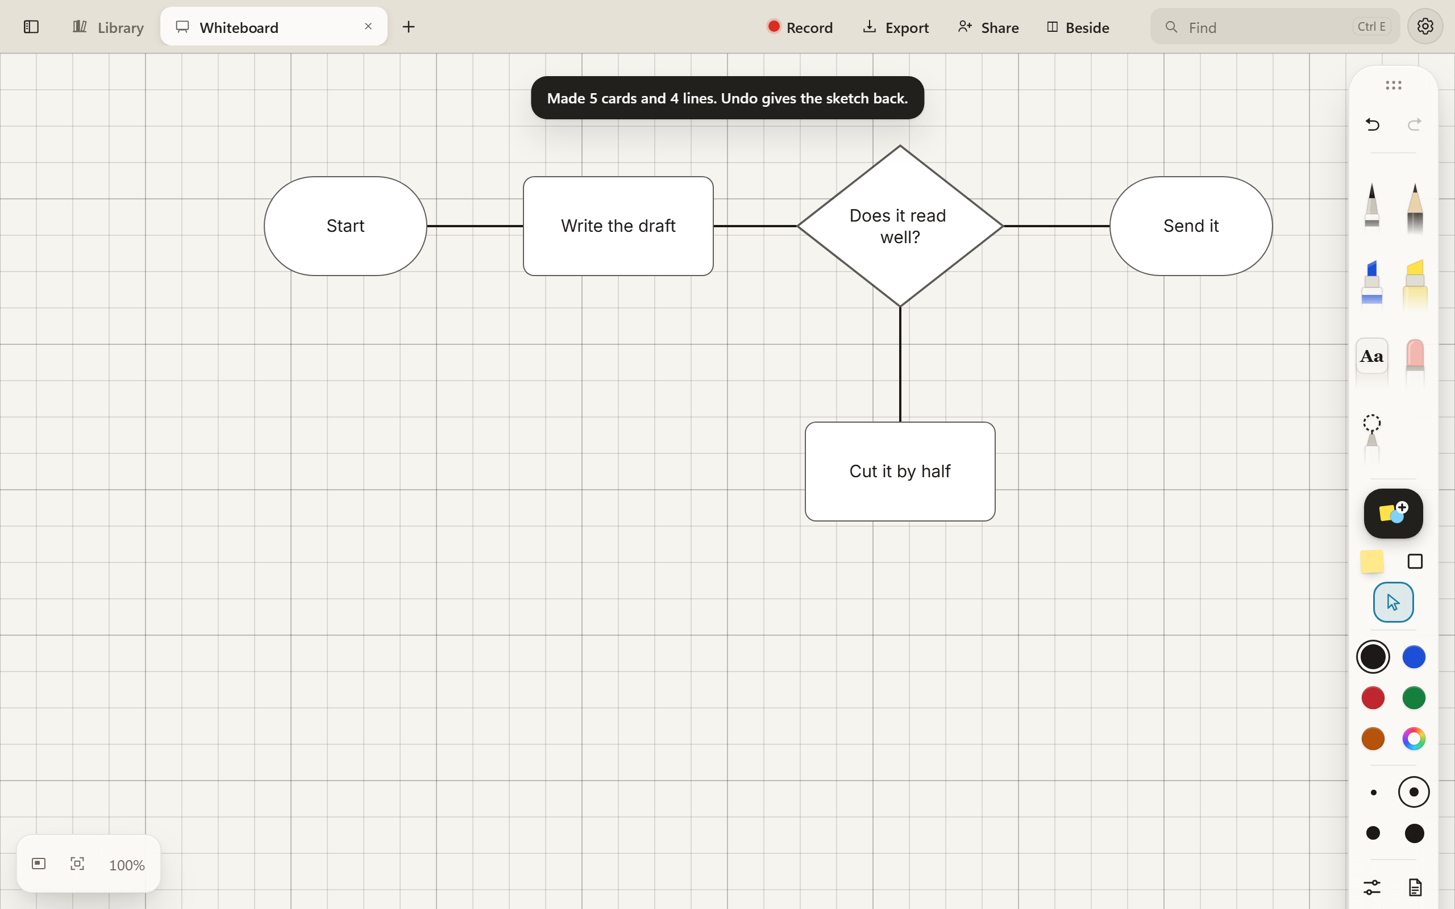Open the tool adjustments sliders icon
Screen dimensions: 1455x909
click(1372, 887)
